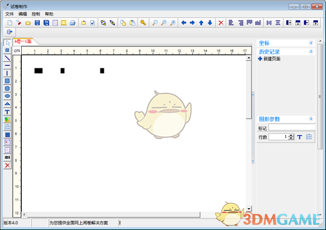Expand the 坐标 panel
The image size is (326, 230).
point(311,43)
